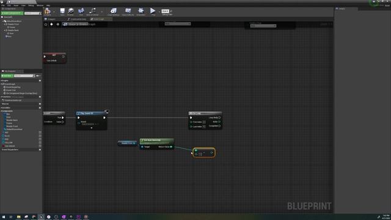Viewport: 391px width, 220px height.
Task: Collapse the Components variables category
Action: click(x=1, y=111)
